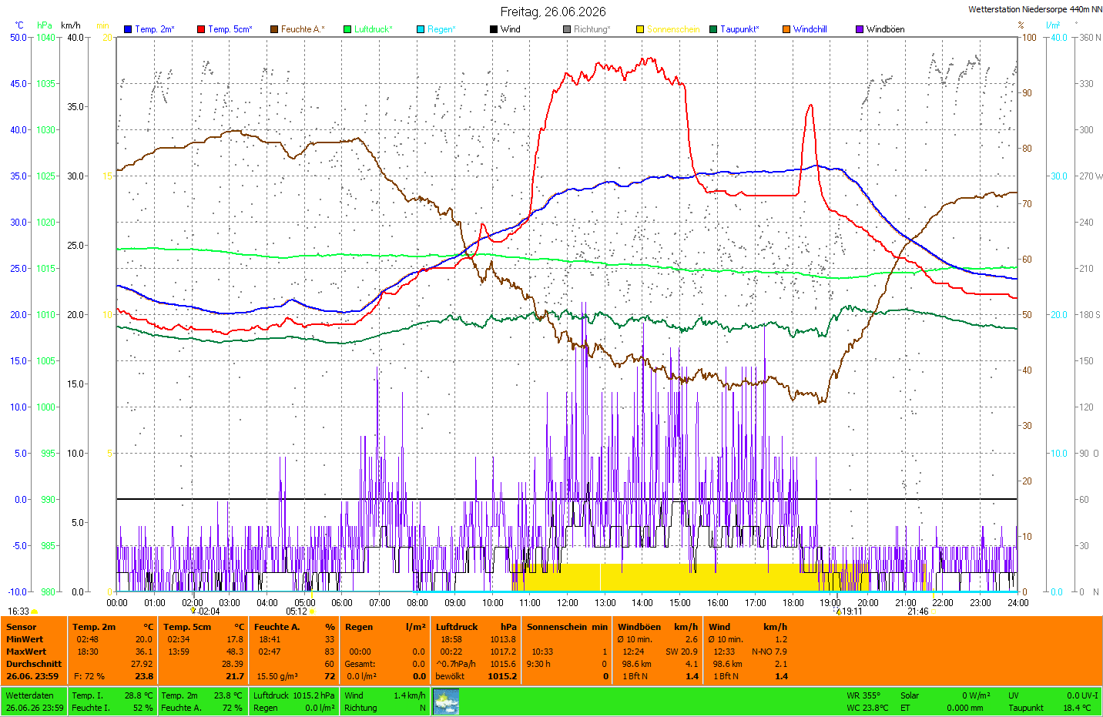Screen dimensions: 1103x717
Task: Select the 'Temp. 5cm*' legend label
Action: click(x=230, y=29)
